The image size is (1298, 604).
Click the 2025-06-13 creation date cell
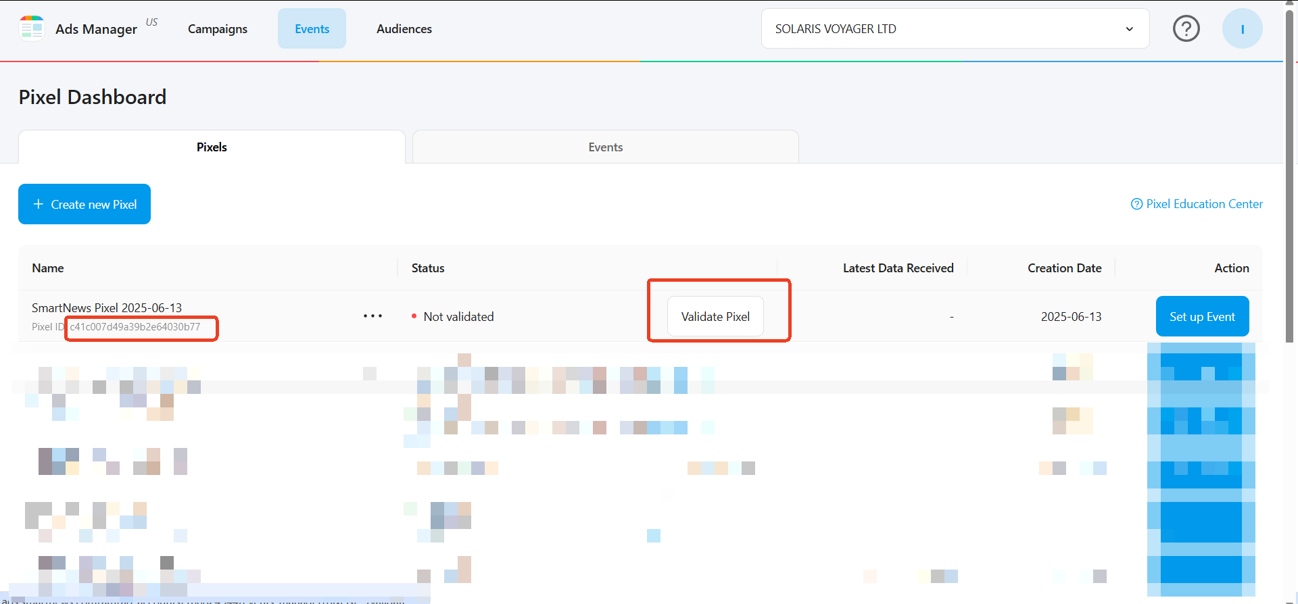click(1071, 316)
